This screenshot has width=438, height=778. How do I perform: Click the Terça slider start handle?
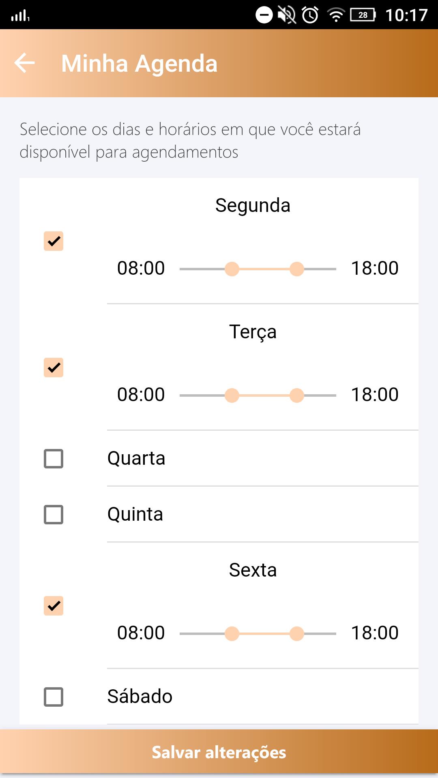coord(232,395)
